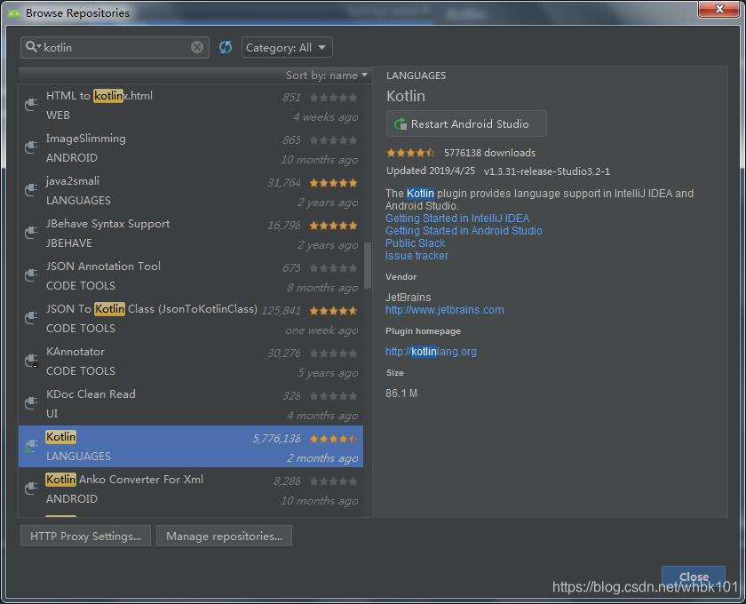Viewport: 746px width, 604px height.
Task: Visit http://www.jetbrains.com vendor link
Action: [445, 310]
